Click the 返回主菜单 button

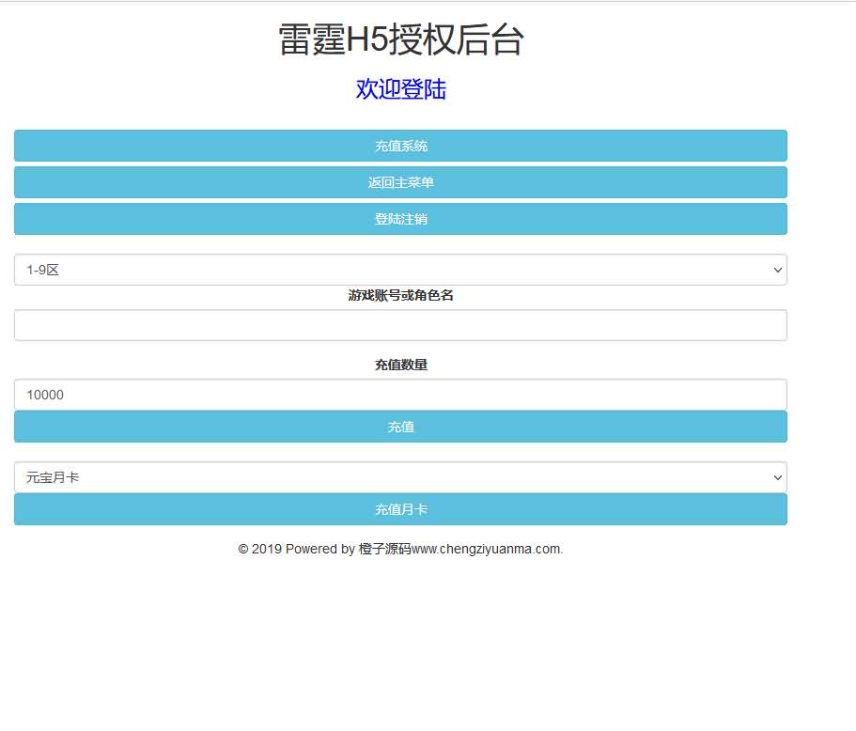click(400, 181)
